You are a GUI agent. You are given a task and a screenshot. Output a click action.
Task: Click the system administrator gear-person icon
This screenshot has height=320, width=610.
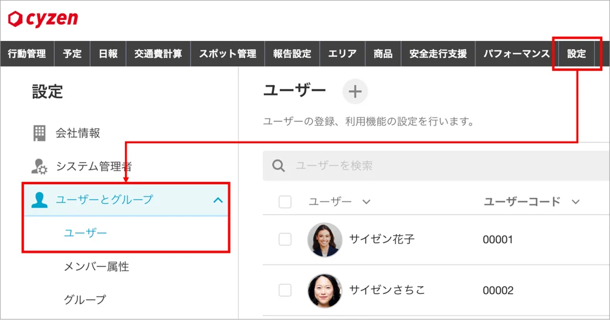39,166
